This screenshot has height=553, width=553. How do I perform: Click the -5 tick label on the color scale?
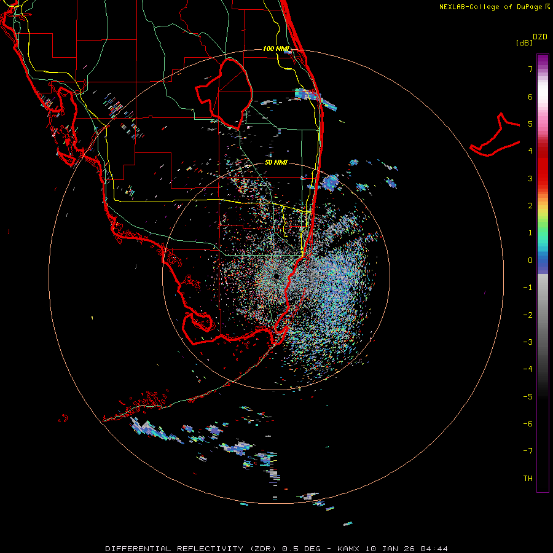tap(528, 397)
